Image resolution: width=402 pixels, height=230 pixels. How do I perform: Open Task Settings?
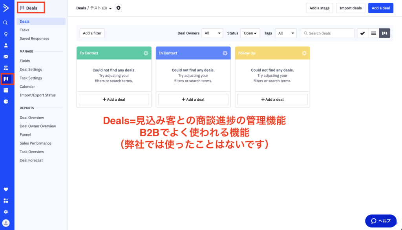pyautogui.click(x=31, y=78)
